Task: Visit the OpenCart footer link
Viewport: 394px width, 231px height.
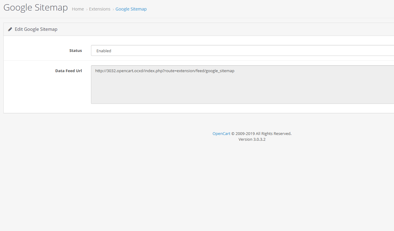Action: coord(221,133)
